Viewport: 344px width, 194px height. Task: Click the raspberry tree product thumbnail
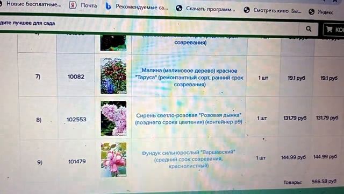click(x=113, y=76)
